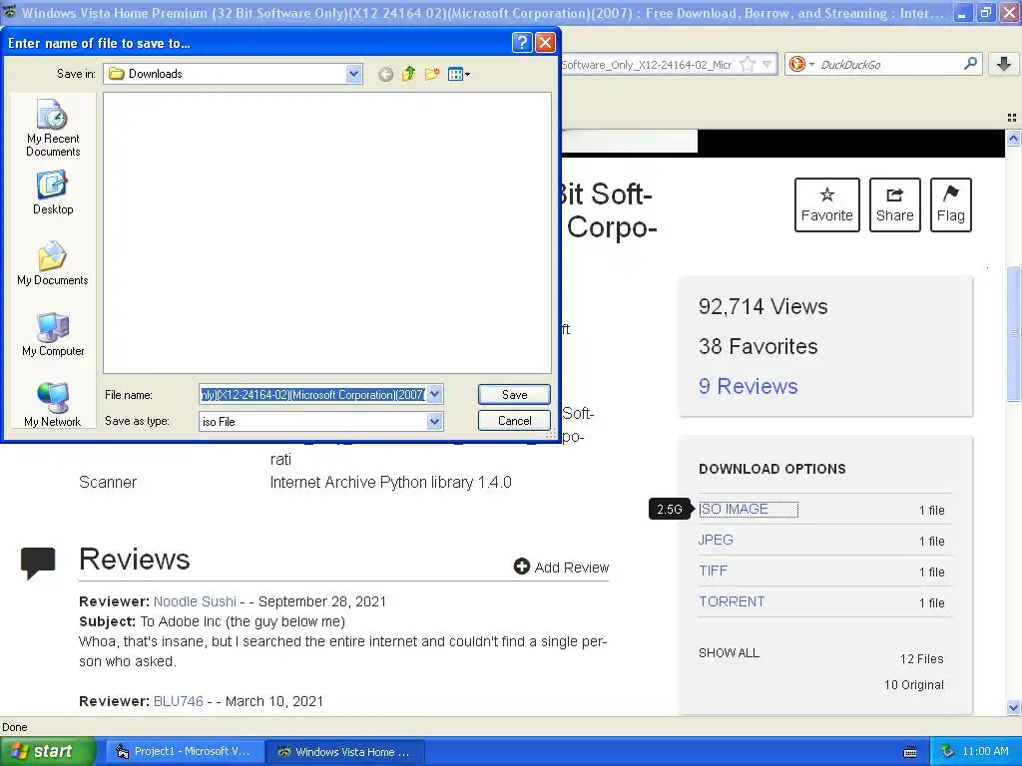Click the Done status bar text
The height and width of the screenshot is (766, 1022).
click(x=15, y=727)
